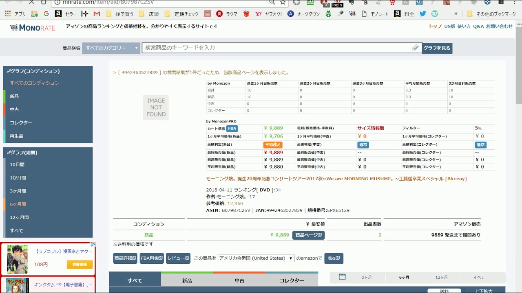Open the アメリカ合衆国 country dropdown
Viewport: 522px width, 293px height.
click(x=256, y=258)
